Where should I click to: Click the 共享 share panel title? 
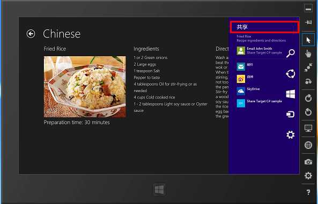coord(242,27)
